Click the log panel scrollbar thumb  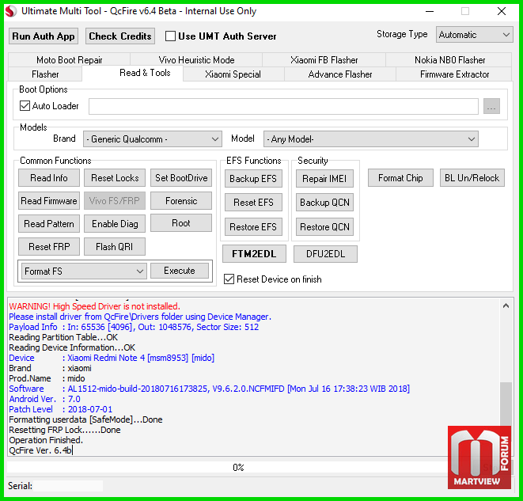click(506, 404)
